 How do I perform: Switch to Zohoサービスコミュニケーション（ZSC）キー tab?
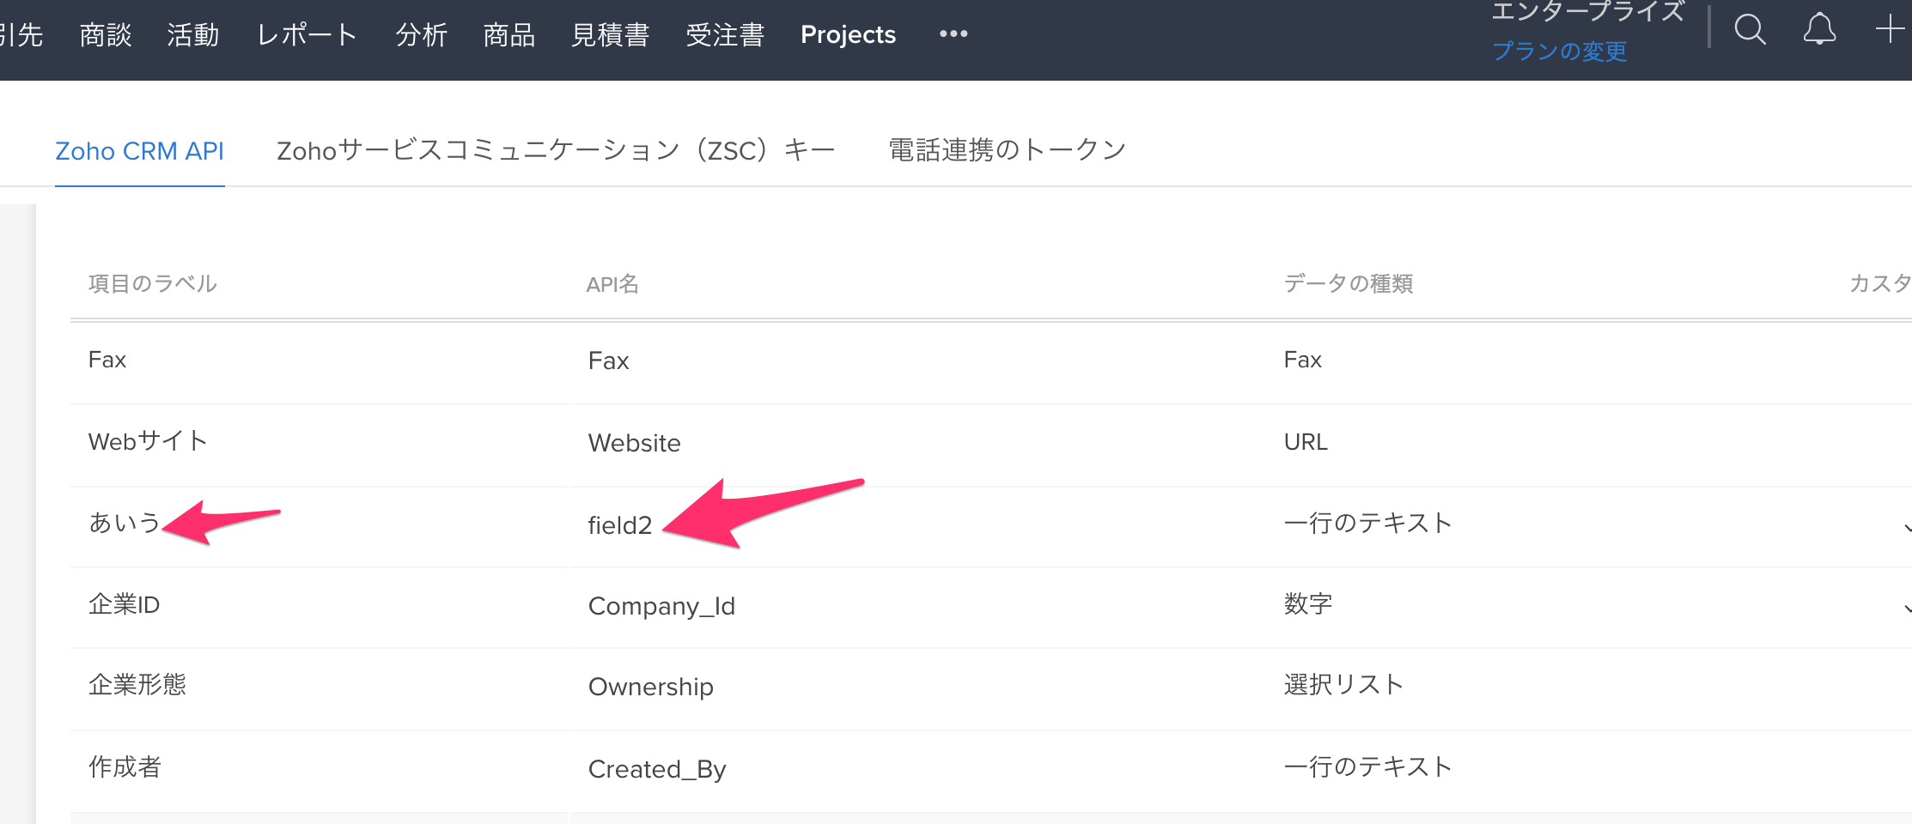pos(556,151)
